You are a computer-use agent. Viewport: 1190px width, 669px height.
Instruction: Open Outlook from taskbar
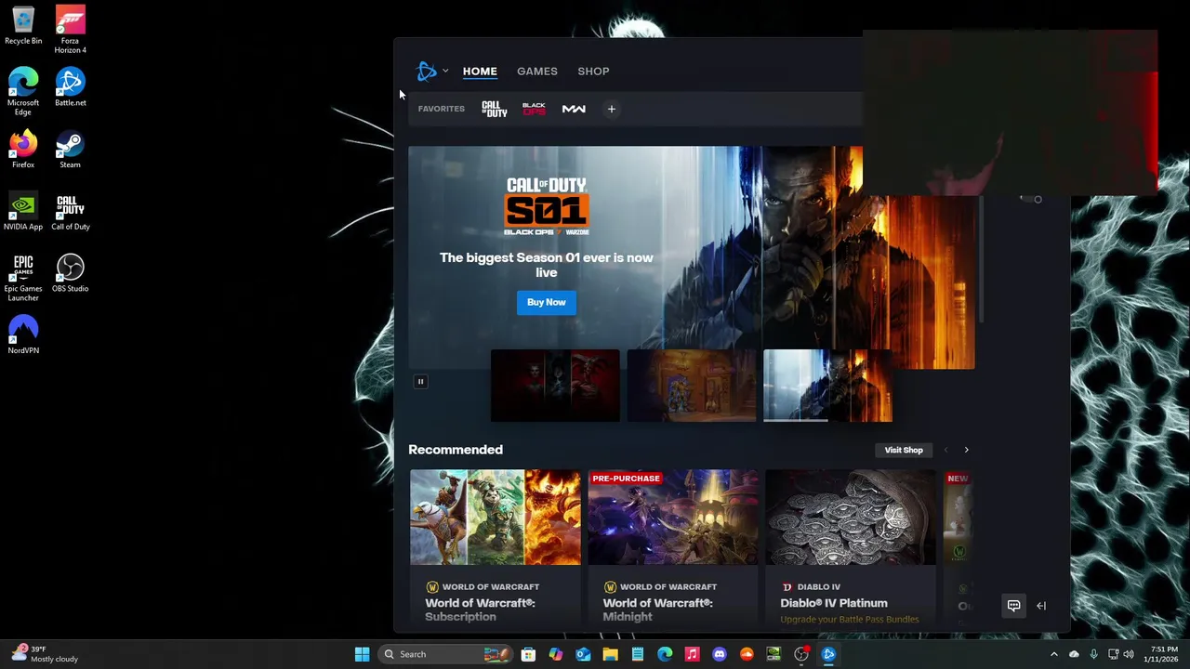(x=583, y=654)
